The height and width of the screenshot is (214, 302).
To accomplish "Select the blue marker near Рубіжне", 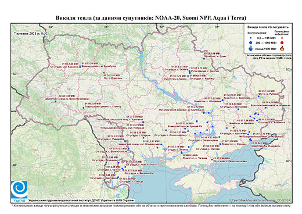I will pyautogui.click(x=258, y=96).
